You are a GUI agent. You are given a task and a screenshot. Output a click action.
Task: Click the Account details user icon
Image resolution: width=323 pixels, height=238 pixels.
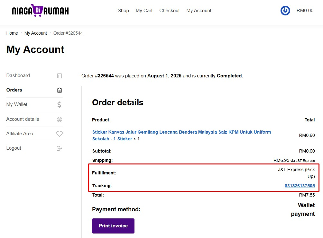point(60,119)
